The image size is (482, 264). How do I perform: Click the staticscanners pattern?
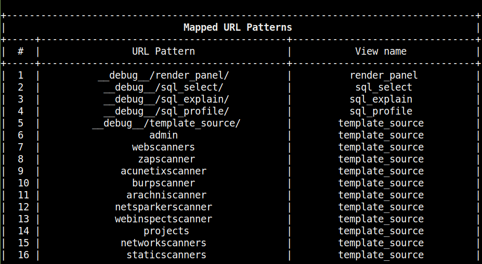166,255
